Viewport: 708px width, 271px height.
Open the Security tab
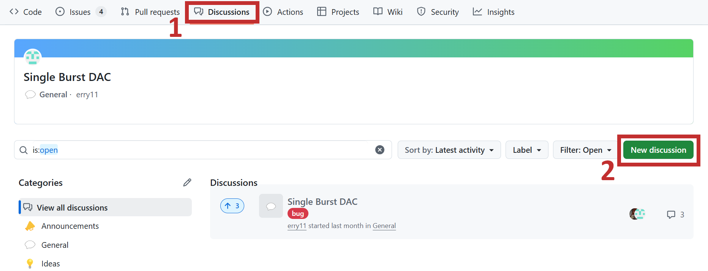[x=438, y=12]
